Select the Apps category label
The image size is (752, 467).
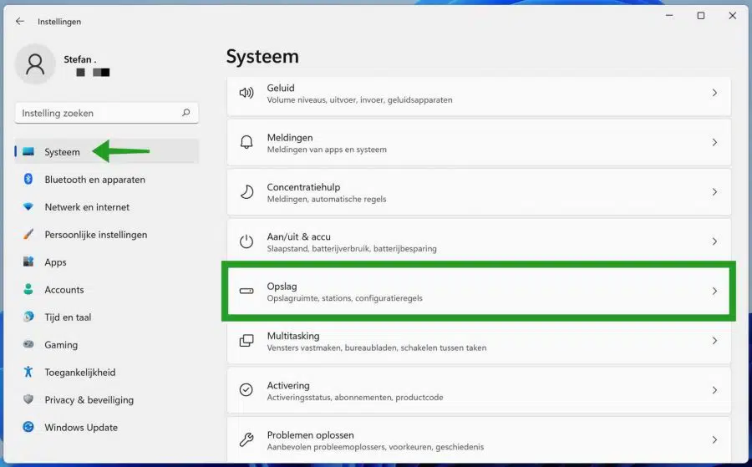(56, 262)
